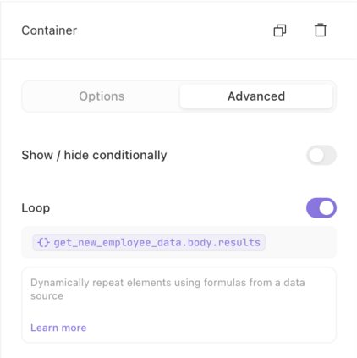The width and height of the screenshot is (357, 358).
Task: Select the Advanced tab
Action: click(256, 96)
